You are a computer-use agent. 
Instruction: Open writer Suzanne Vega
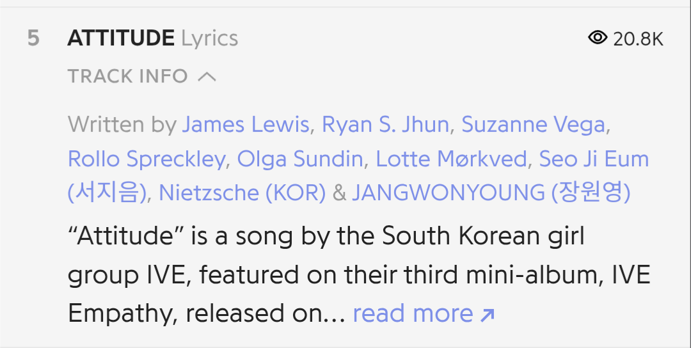pos(533,124)
